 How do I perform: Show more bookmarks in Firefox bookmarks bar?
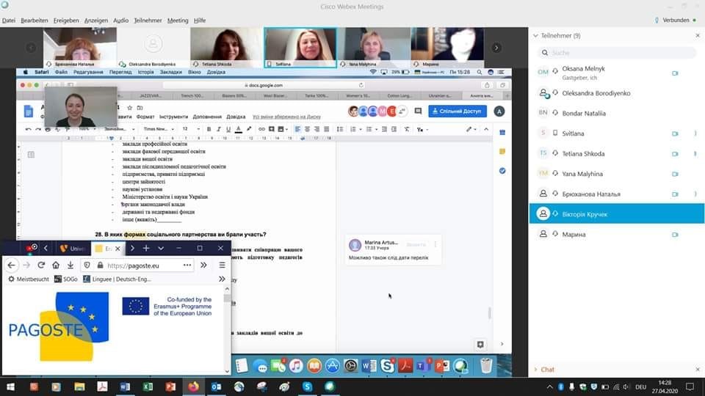click(222, 279)
